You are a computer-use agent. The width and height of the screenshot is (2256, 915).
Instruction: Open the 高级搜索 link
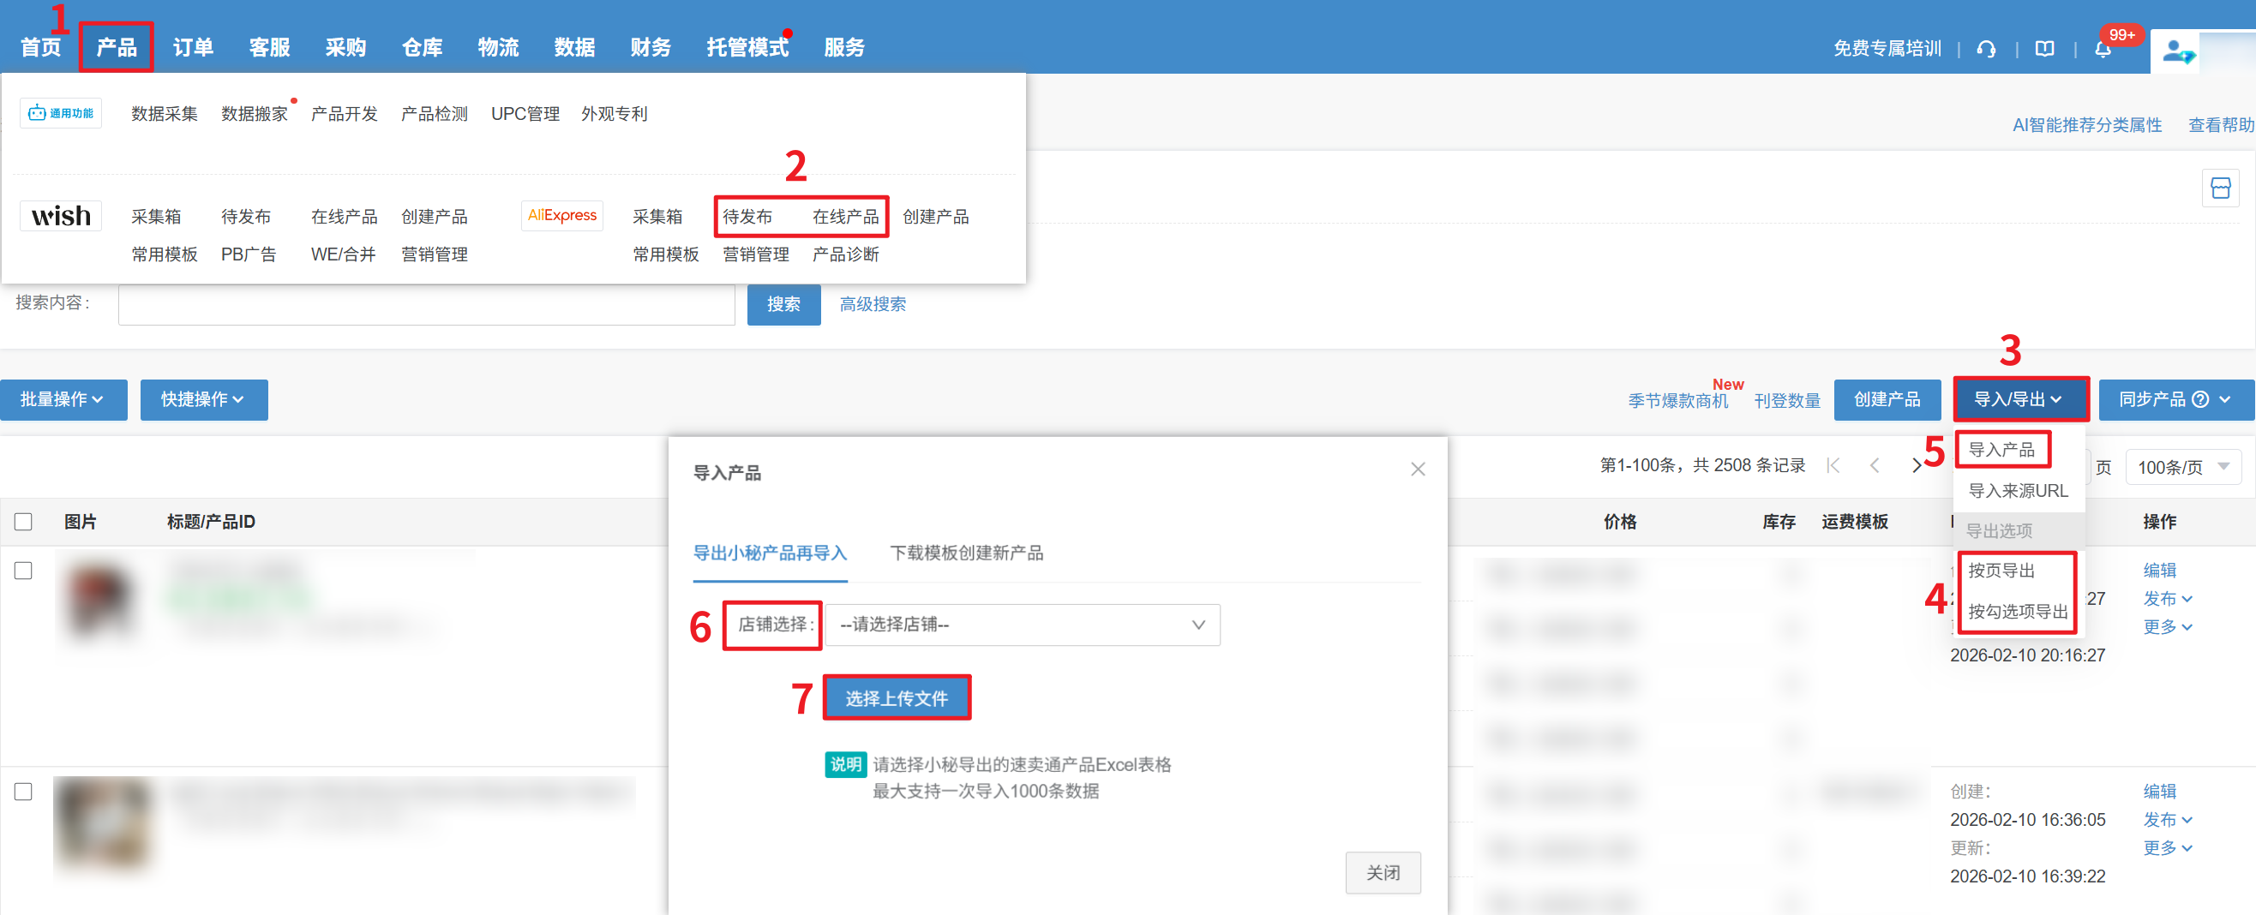coord(873,304)
